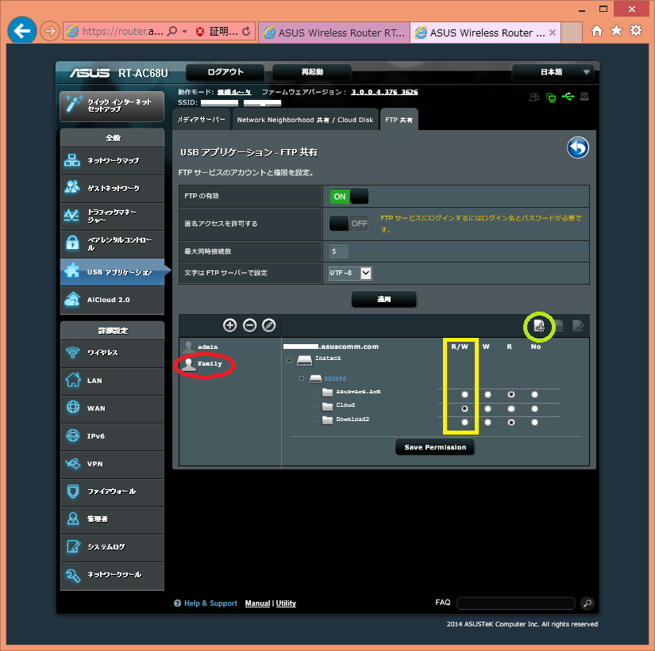Click the remove account minus icon
This screenshot has width=655, height=651.
tap(249, 325)
